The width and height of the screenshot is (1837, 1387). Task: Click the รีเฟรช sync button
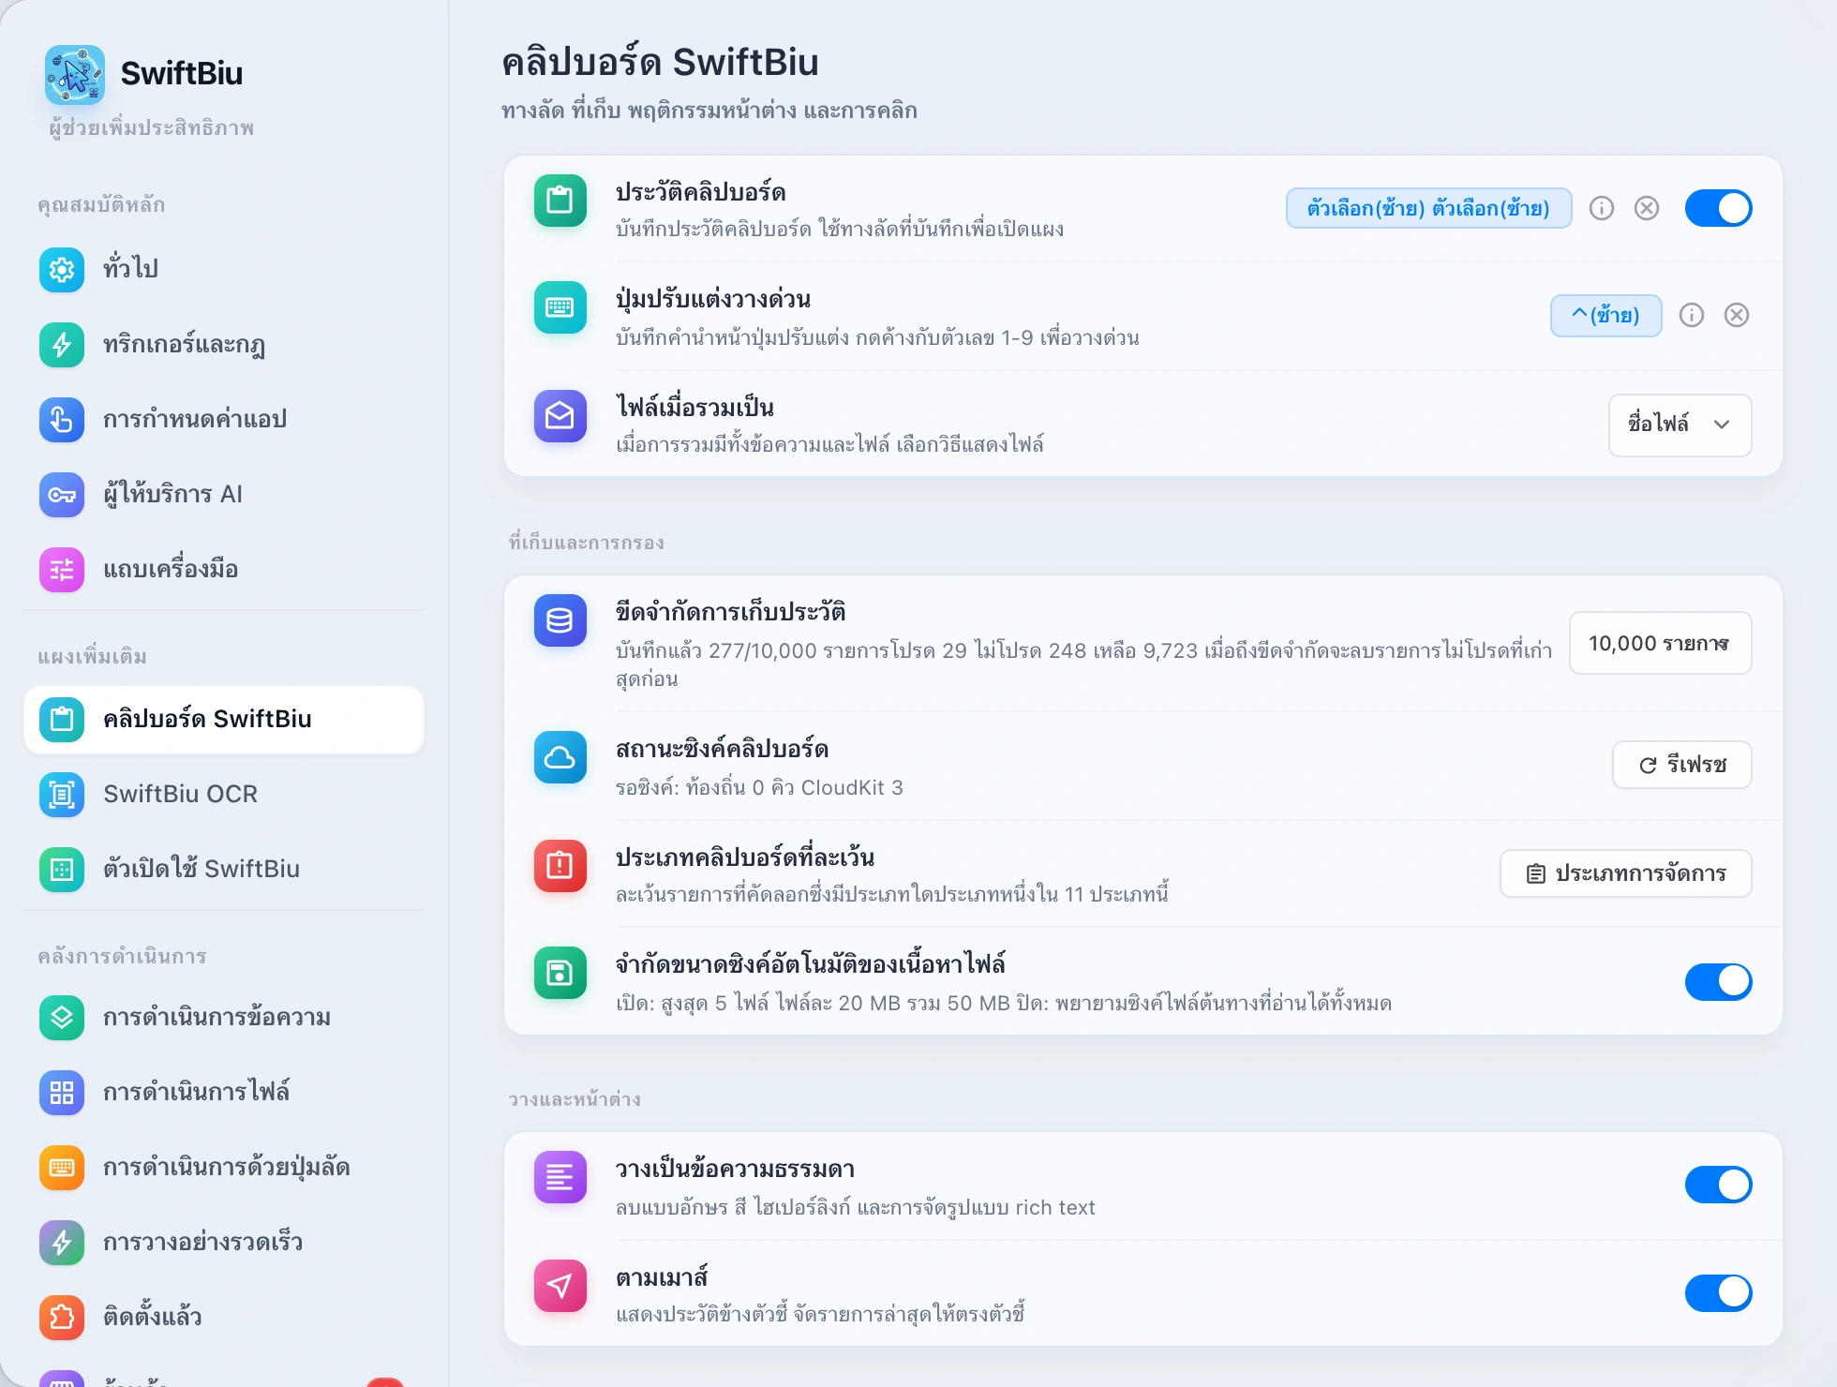(1681, 765)
